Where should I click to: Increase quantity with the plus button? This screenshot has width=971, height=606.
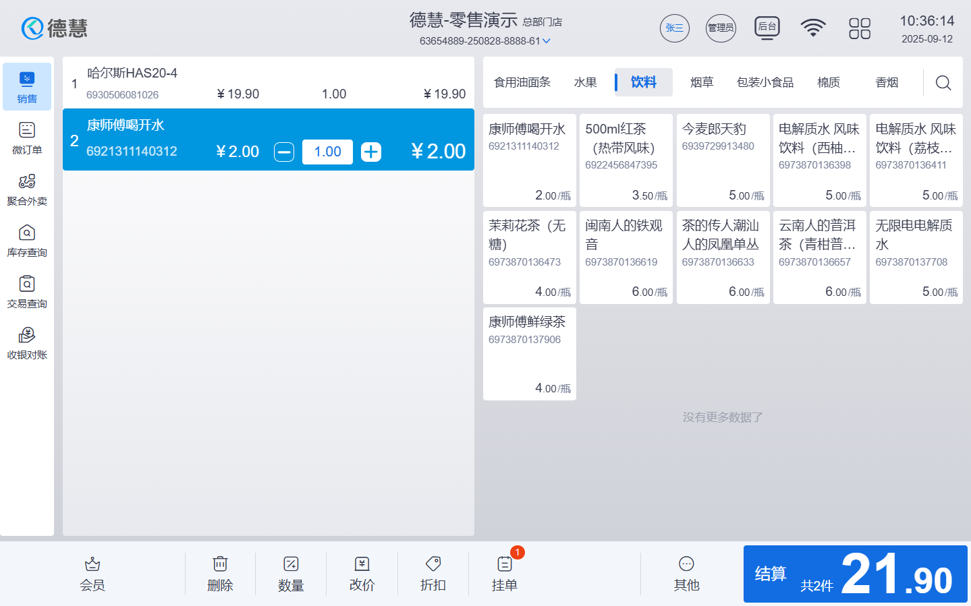[x=371, y=152]
